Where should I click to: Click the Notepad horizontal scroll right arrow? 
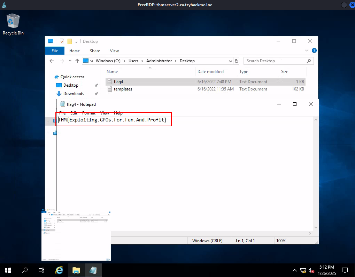tap(310, 234)
